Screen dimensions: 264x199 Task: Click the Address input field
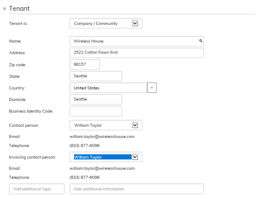[136, 53]
